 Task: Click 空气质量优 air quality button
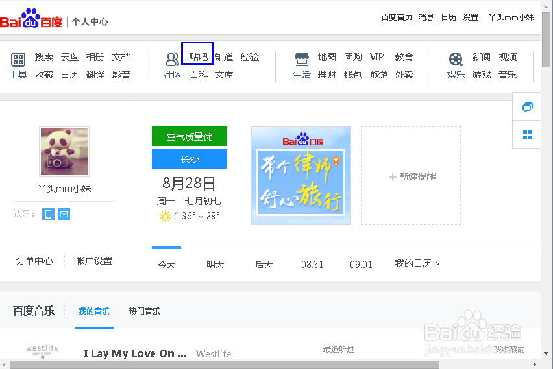pyautogui.click(x=189, y=136)
